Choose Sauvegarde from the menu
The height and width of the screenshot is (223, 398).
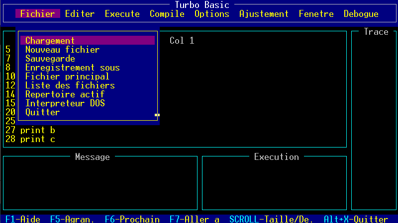(88, 59)
